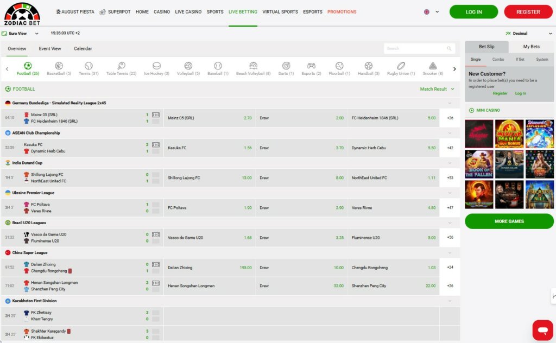Open the Decimal odds format dropdown
Image resolution: width=556 pixels, height=343 pixels.
(x=529, y=33)
